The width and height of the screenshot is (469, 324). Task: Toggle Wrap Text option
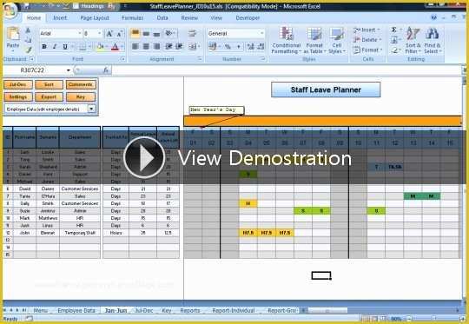(x=192, y=34)
